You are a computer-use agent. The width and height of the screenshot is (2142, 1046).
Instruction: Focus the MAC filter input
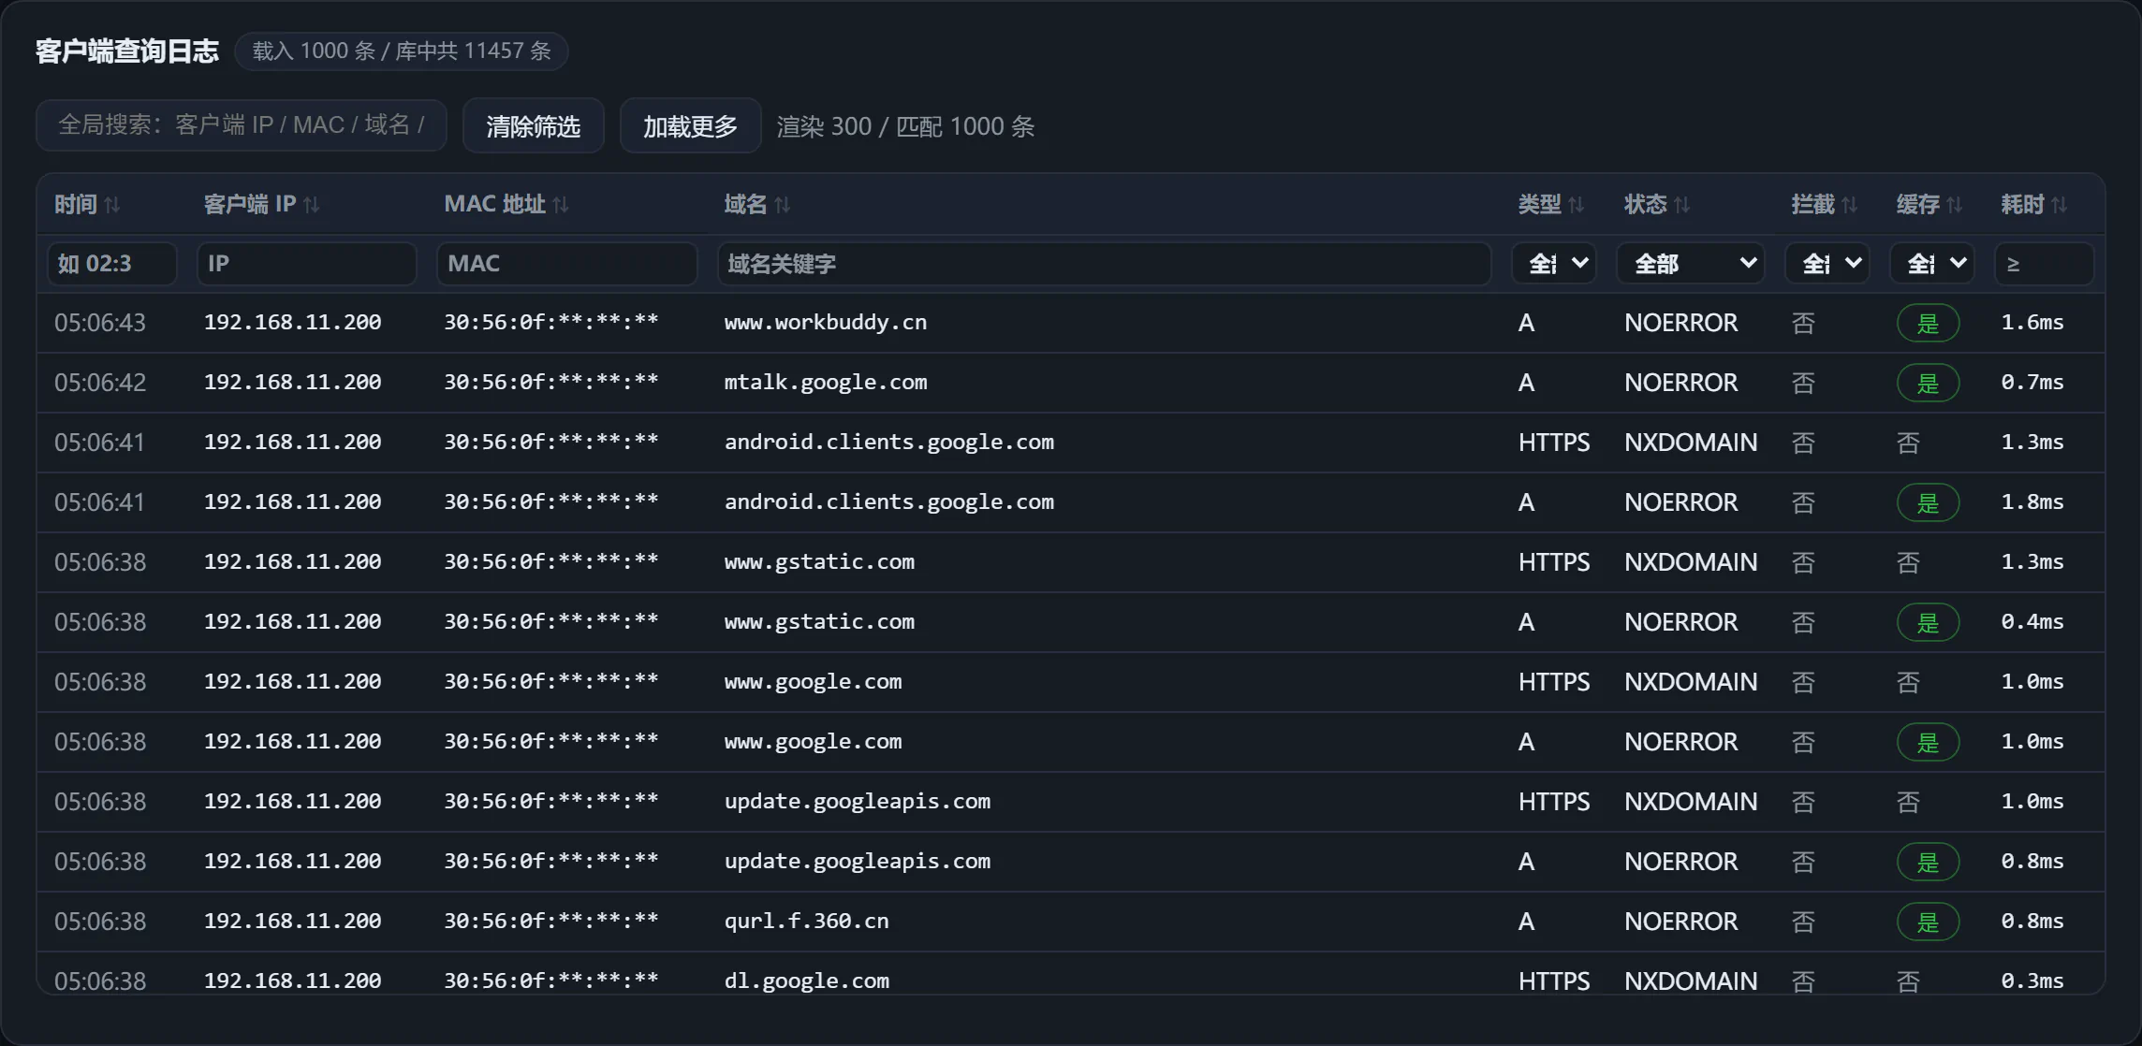coord(567,264)
